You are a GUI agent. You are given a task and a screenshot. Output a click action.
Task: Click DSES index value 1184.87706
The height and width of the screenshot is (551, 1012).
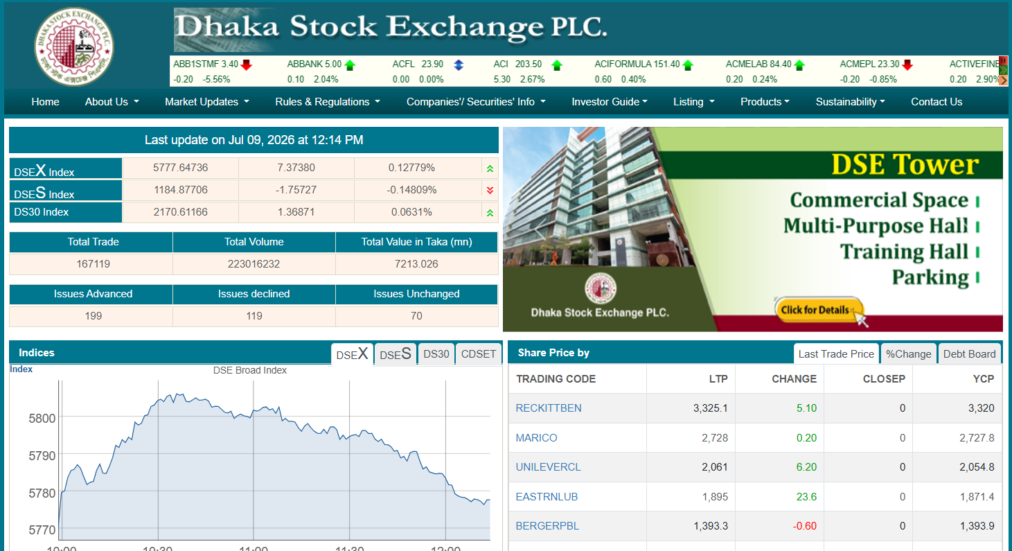pyautogui.click(x=181, y=190)
